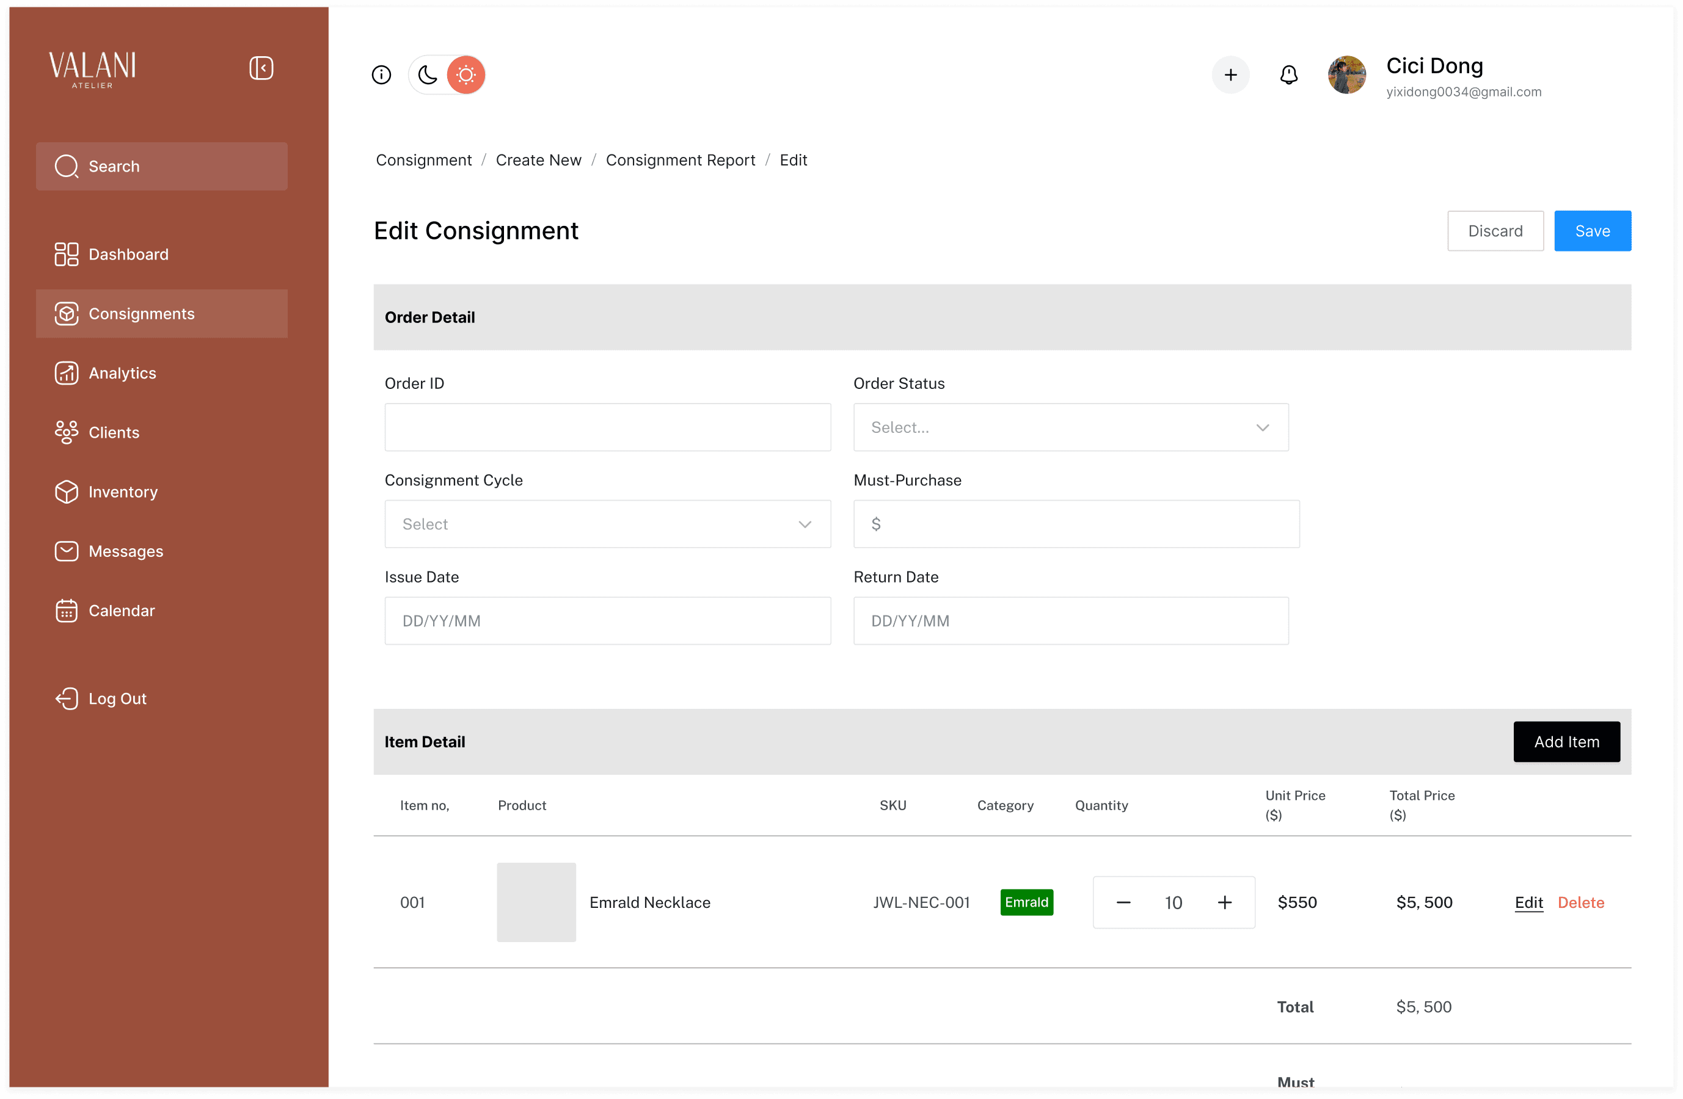Click the Dashboard grid icon
Image resolution: width=1683 pixels, height=1099 pixels.
coord(67,255)
